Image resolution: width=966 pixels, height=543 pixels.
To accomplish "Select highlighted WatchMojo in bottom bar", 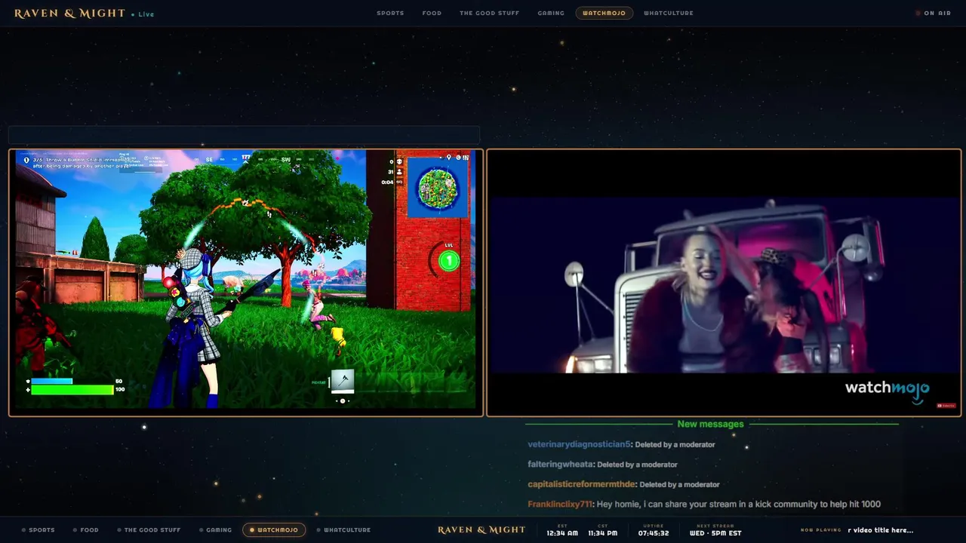I will (x=274, y=530).
